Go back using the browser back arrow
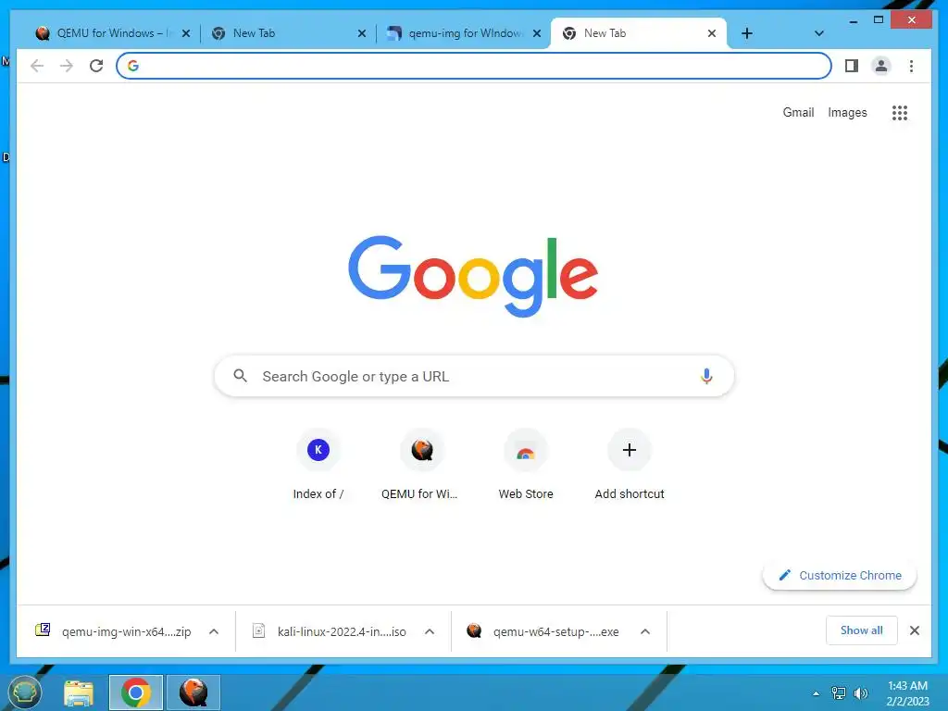This screenshot has height=711, width=948. [37, 66]
